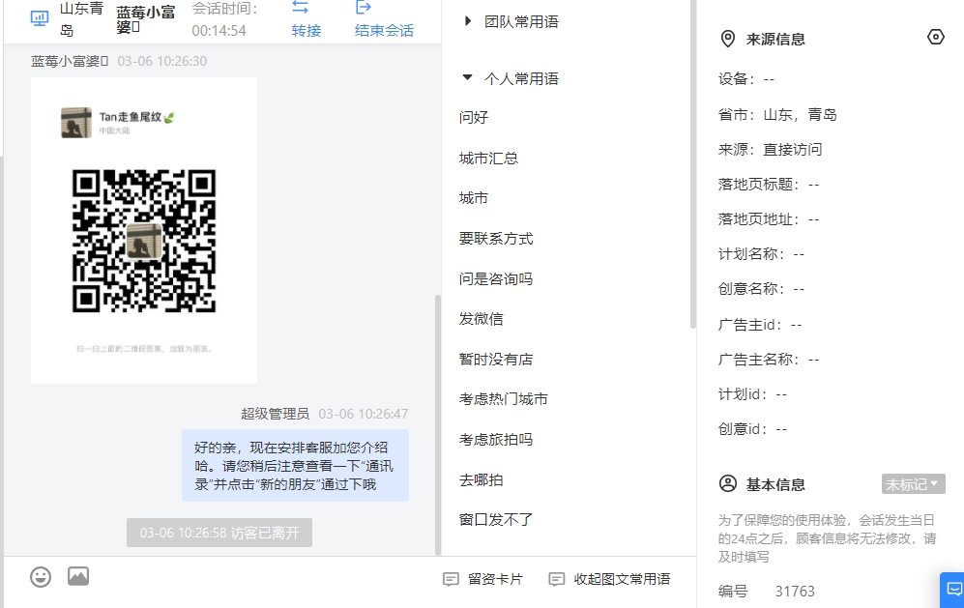Click the 来源：直接访问 row
The height and width of the screenshot is (608, 964).
[x=771, y=150]
